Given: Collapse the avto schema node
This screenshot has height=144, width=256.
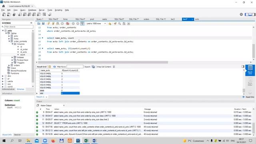Looking at the screenshot, I should click(x=3, y=31).
